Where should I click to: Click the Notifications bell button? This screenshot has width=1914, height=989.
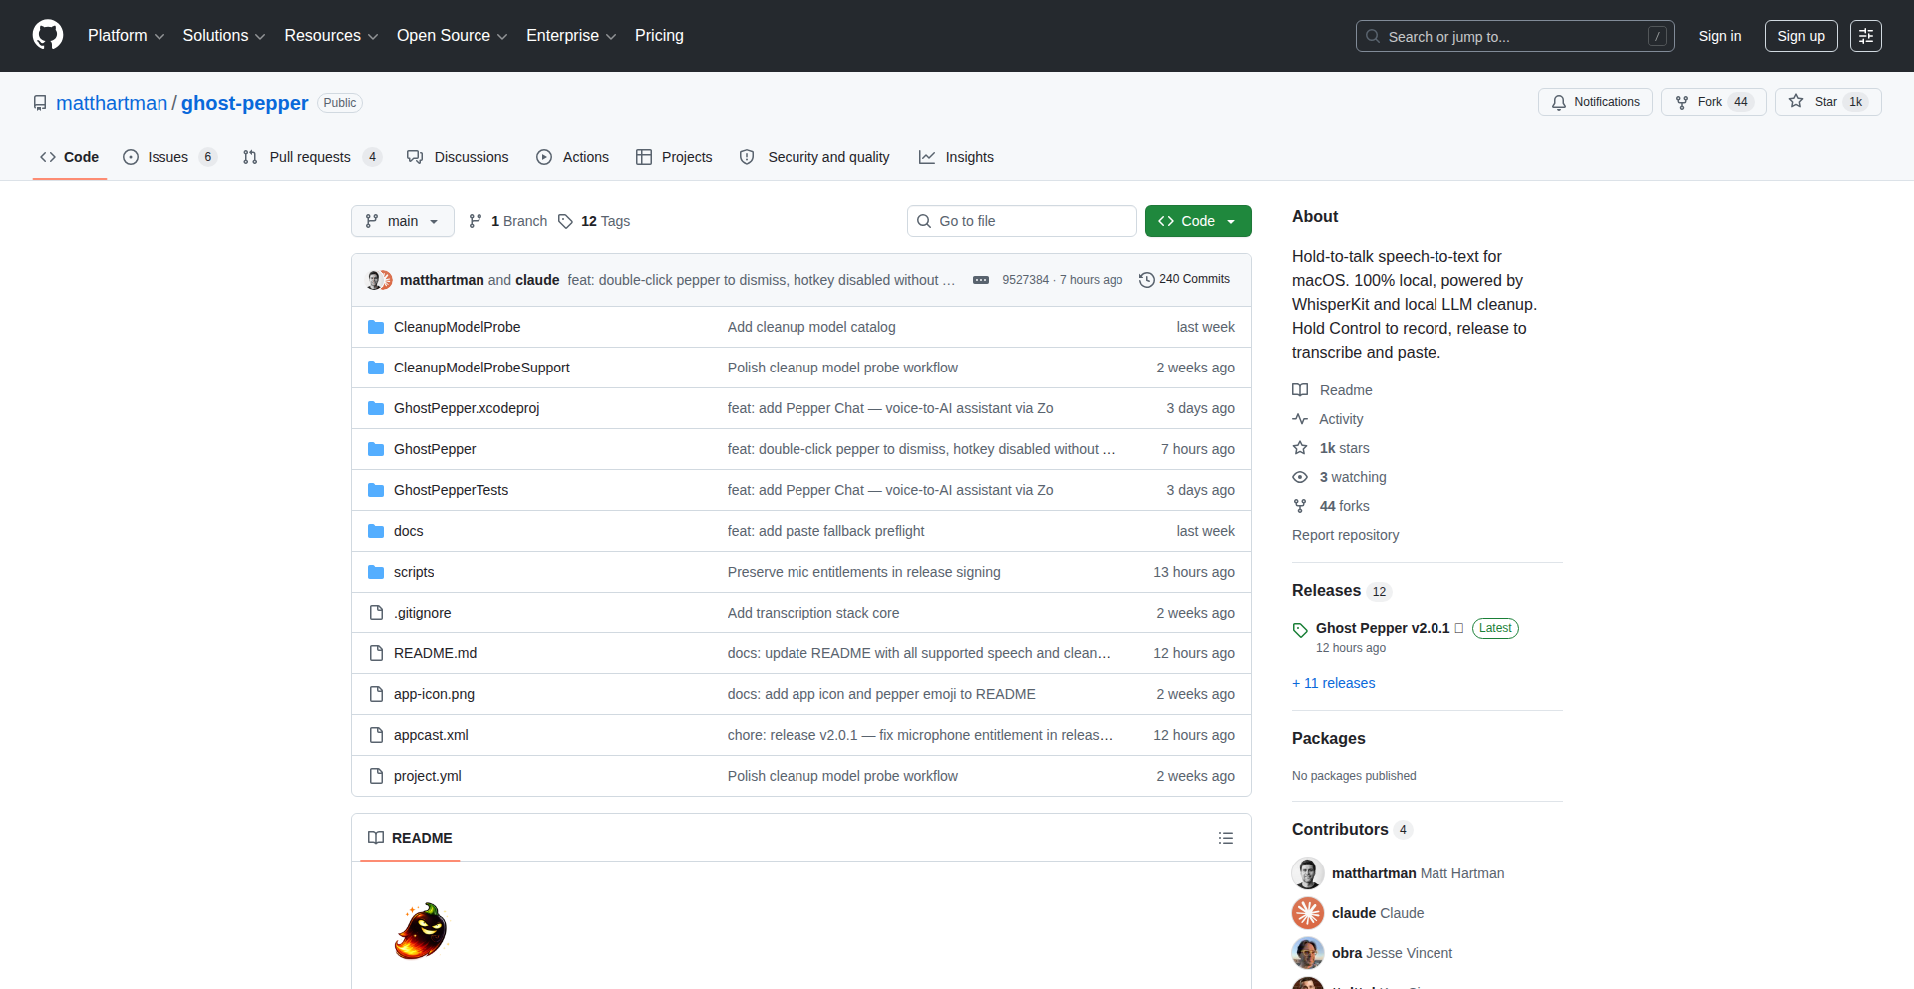(1595, 102)
